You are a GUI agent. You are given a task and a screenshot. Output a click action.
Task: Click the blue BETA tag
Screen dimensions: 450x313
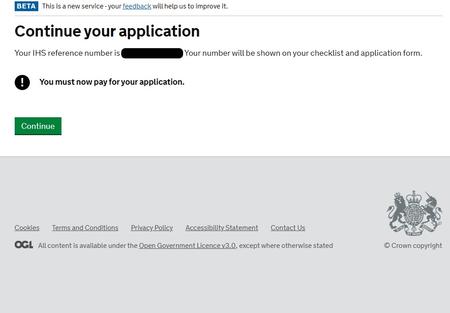coord(26,6)
